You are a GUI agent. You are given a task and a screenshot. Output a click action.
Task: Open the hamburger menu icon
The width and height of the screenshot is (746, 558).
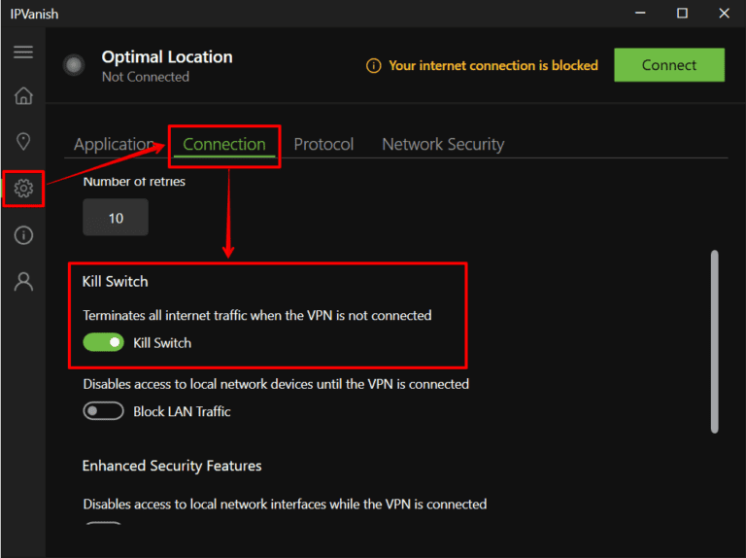click(23, 52)
